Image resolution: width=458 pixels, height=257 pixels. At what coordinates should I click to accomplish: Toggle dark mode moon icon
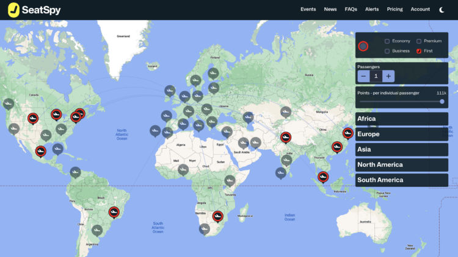coord(443,9)
